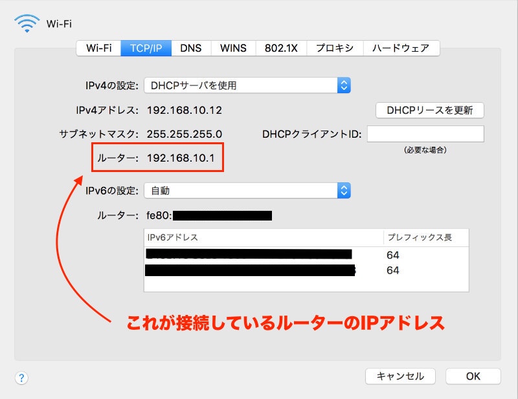The height and width of the screenshot is (399, 518).
Task: Open the help question mark button
Action: (21, 377)
